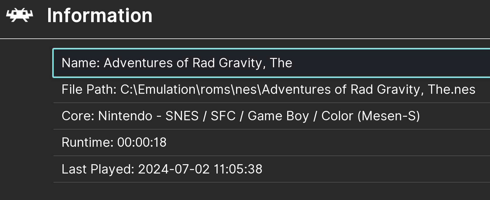Click the 'File Path:' field label
The width and height of the screenshot is (490, 200).
89,89
